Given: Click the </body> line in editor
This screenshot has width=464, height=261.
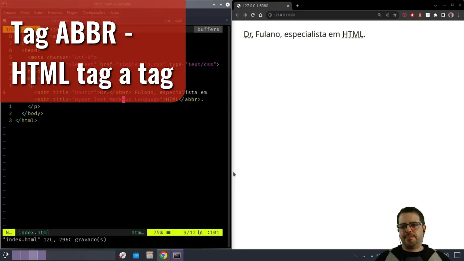Looking at the screenshot, I should [x=32, y=113].
